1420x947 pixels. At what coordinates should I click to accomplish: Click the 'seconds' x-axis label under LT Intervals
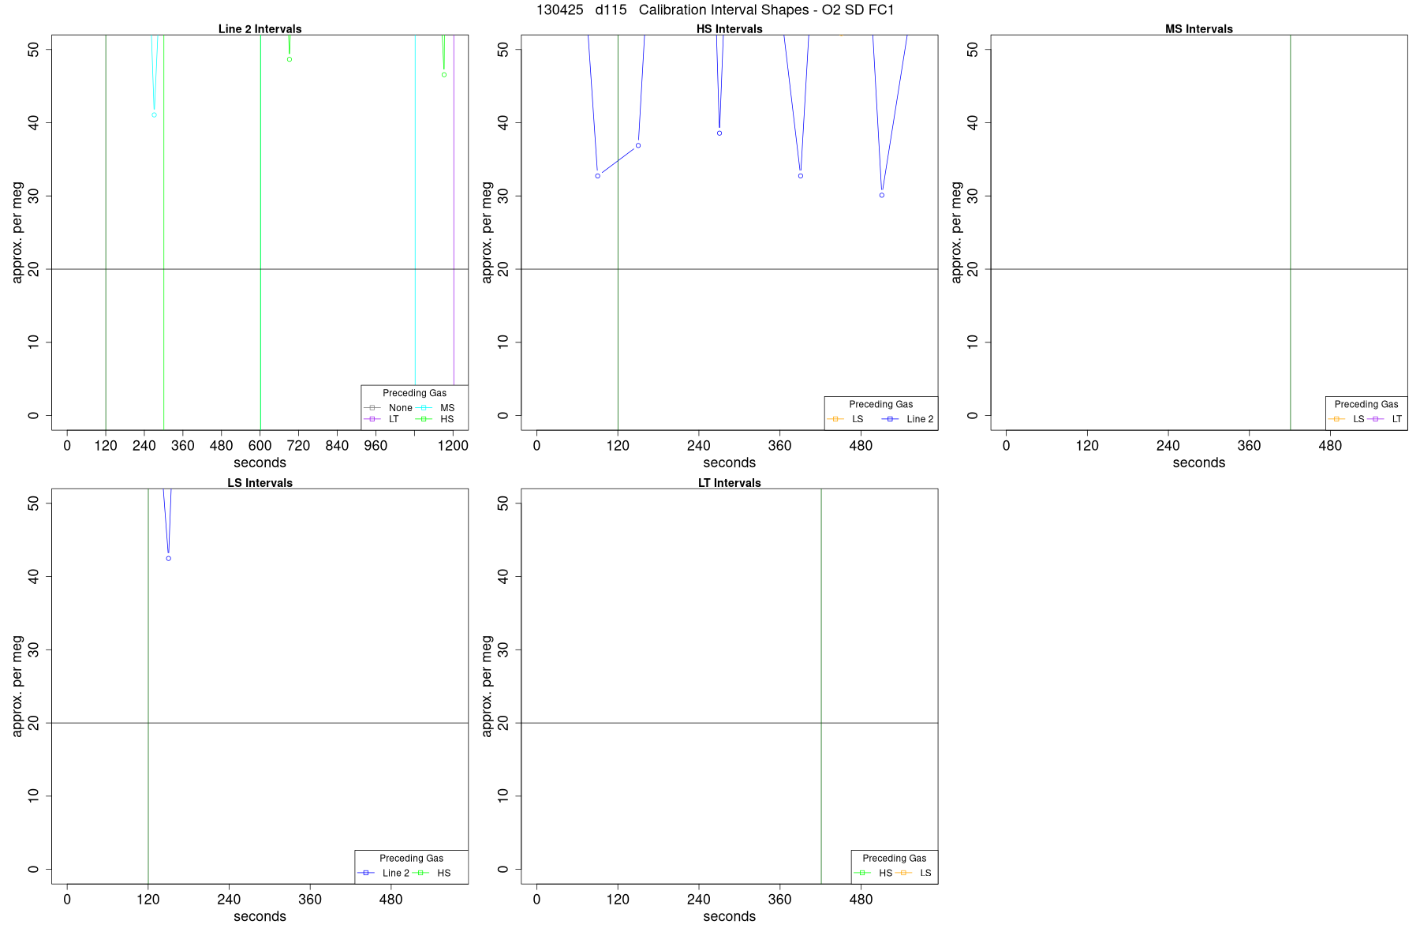pyautogui.click(x=729, y=917)
